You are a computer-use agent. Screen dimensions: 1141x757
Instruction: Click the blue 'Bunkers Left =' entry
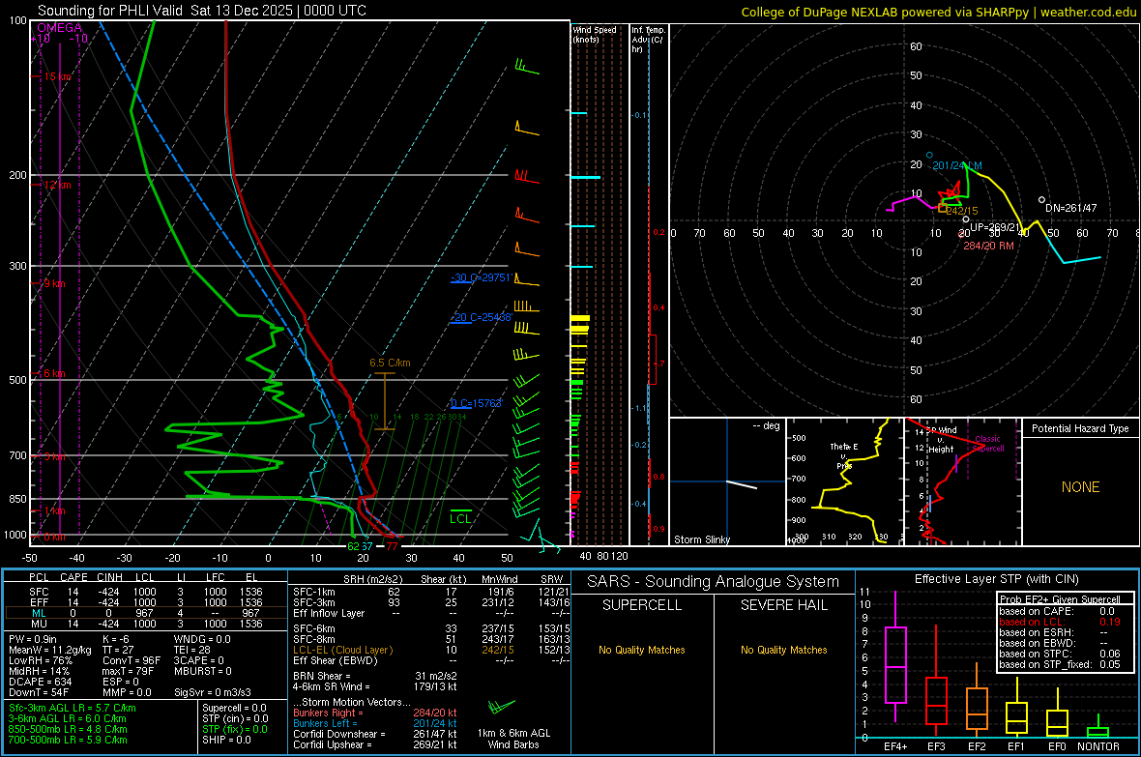coord(375,723)
